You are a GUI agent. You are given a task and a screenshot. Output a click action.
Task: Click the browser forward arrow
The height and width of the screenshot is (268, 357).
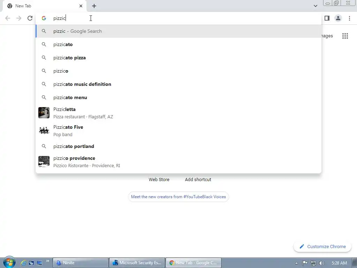(19, 18)
